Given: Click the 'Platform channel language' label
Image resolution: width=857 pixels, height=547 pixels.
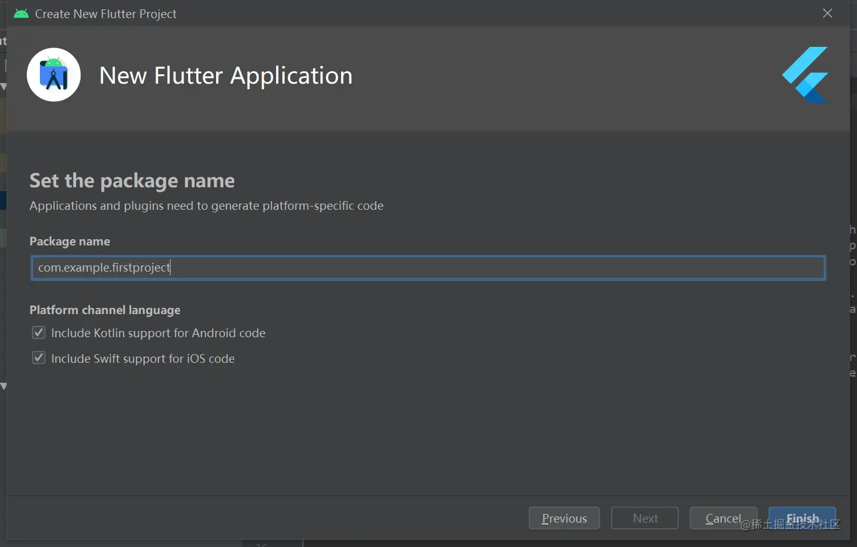Looking at the screenshot, I should [x=105, y=310].
